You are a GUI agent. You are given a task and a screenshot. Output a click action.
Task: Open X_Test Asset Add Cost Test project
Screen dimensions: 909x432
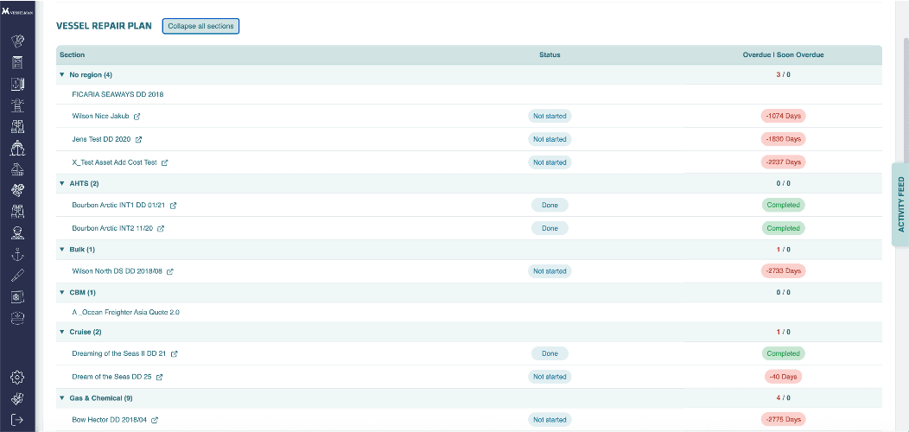click(114, 163)
